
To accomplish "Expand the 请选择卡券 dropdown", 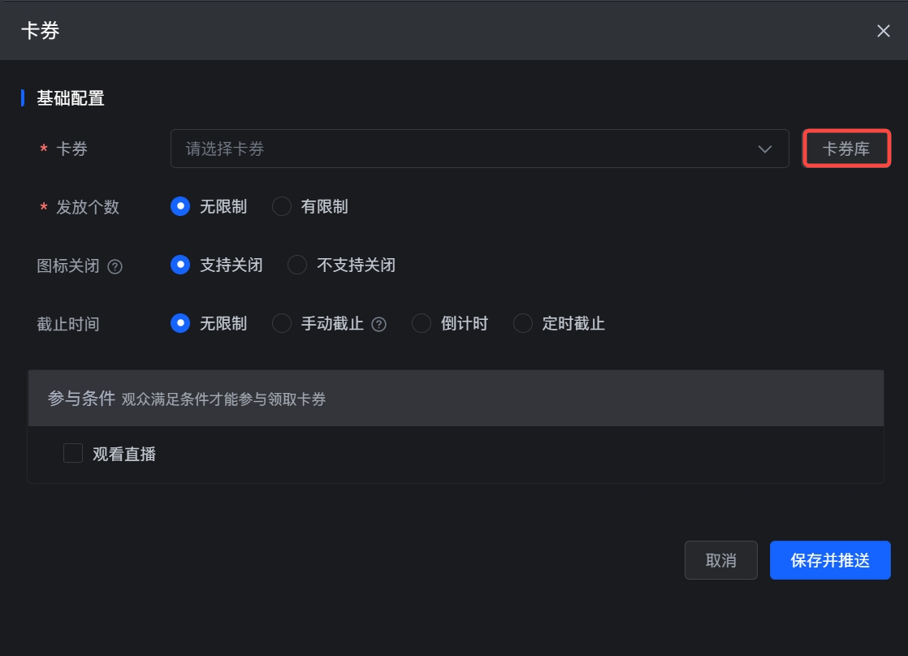I will point(463,149).
